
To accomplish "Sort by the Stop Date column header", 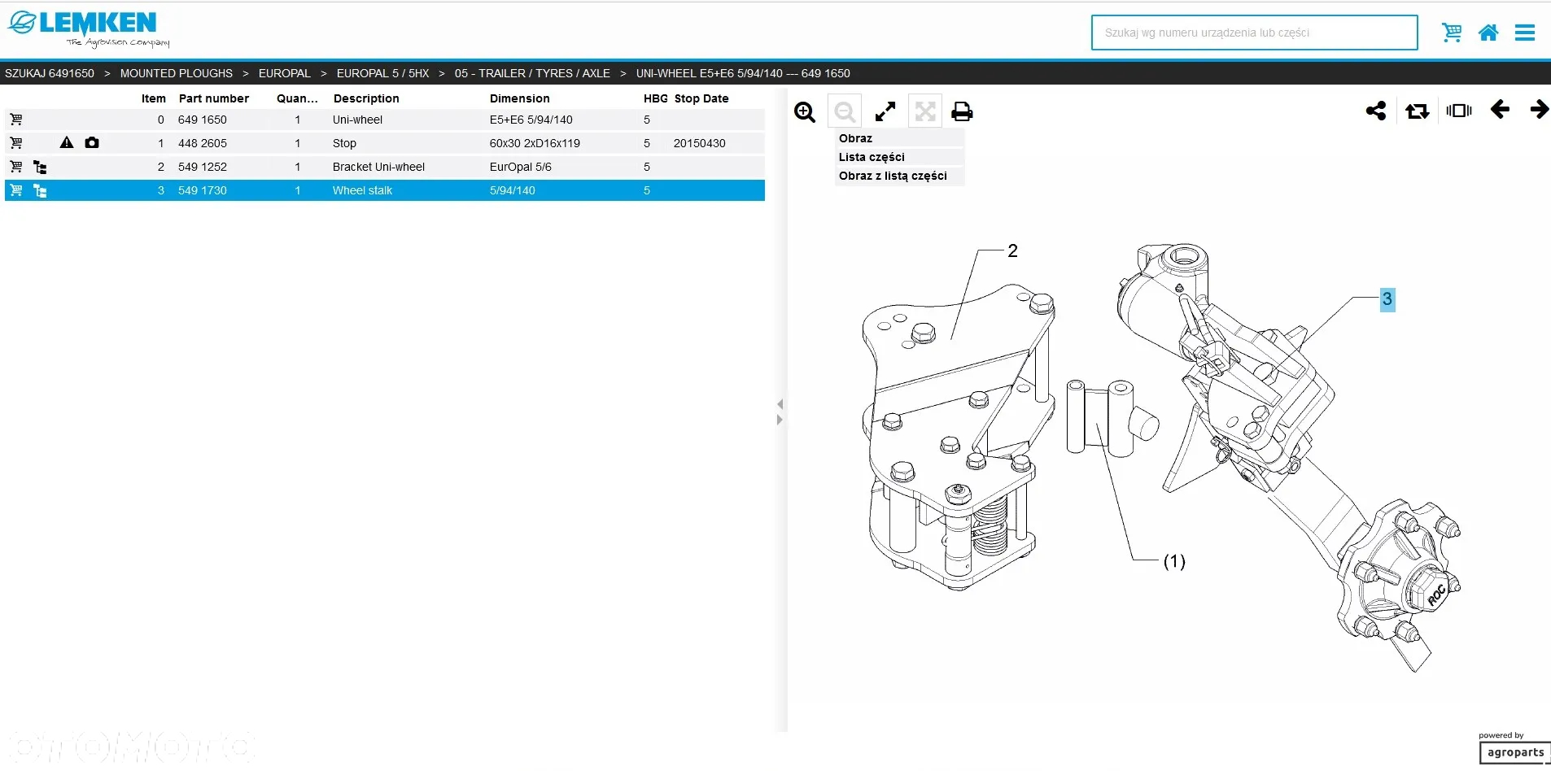I will 701,98.
